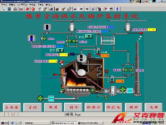Open the 主画面 main screen page

(11, 107)
